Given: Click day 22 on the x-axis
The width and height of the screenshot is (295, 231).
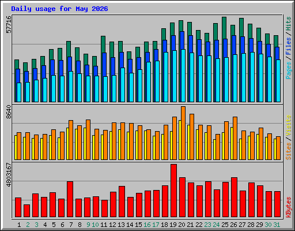Looking at the screenshot, I should pyautogui.click(x=199, y=225).
